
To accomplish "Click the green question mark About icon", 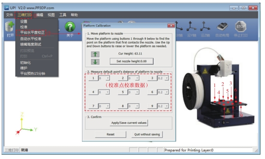I will [70, 27].
